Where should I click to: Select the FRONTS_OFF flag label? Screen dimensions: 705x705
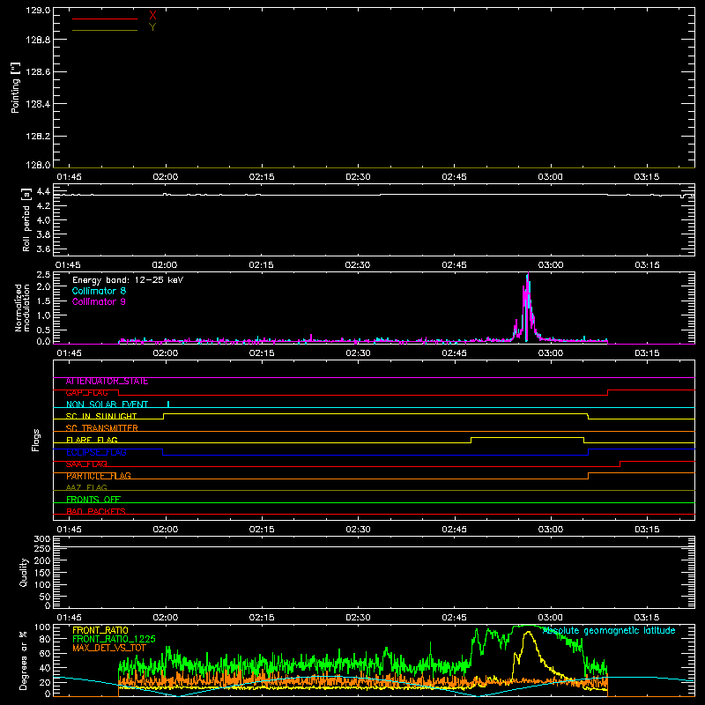93,500
